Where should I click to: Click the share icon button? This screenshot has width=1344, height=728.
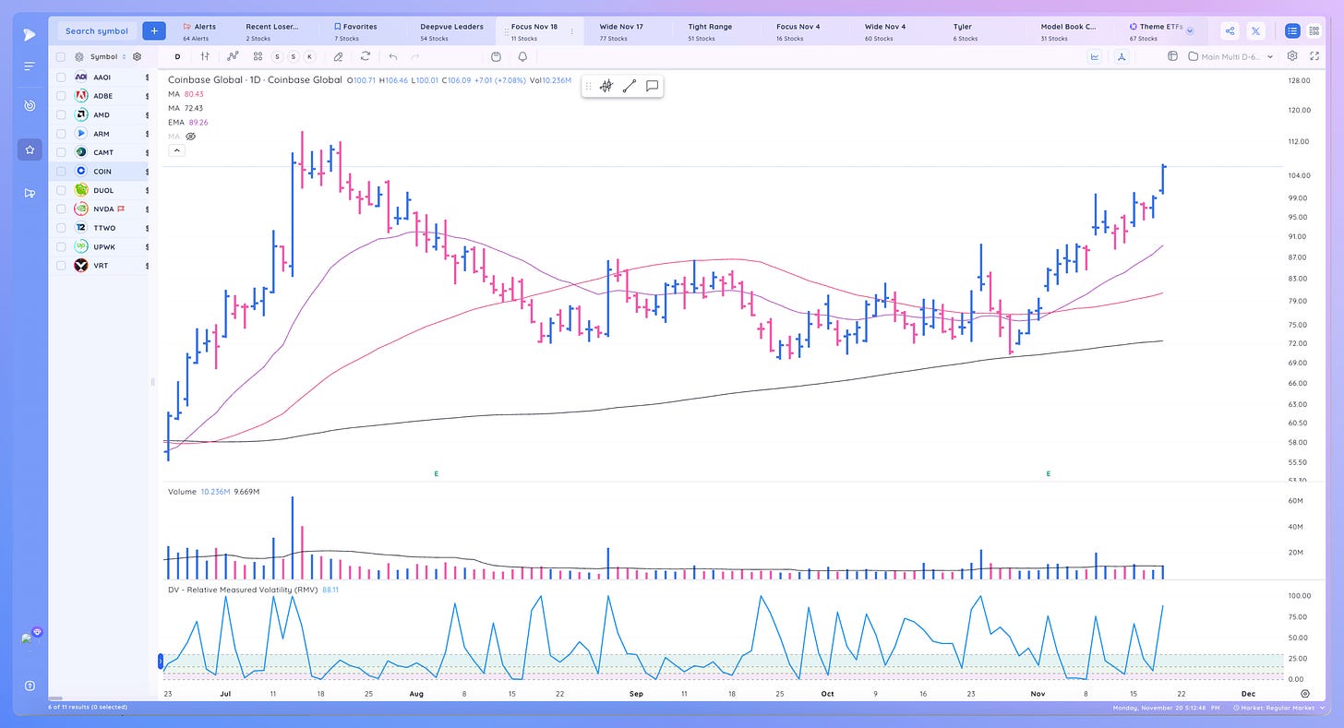1230,30
